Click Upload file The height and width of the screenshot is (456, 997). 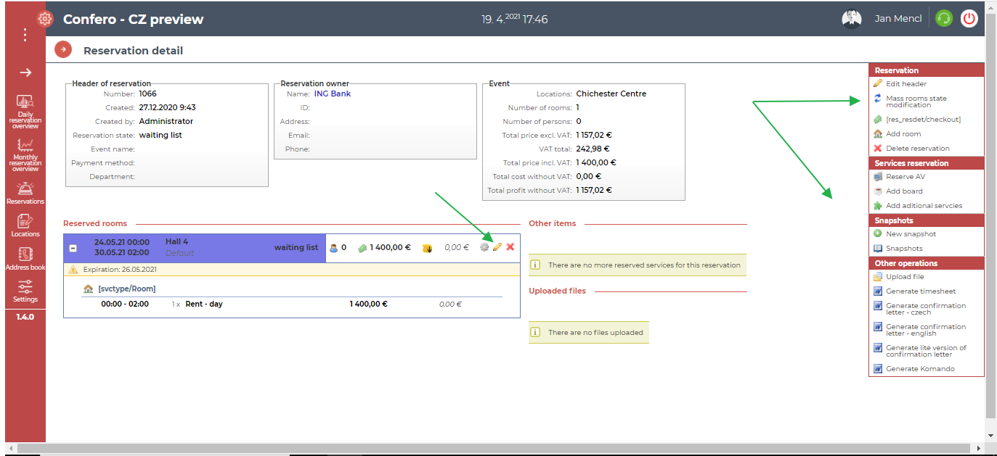click(906, 277)
